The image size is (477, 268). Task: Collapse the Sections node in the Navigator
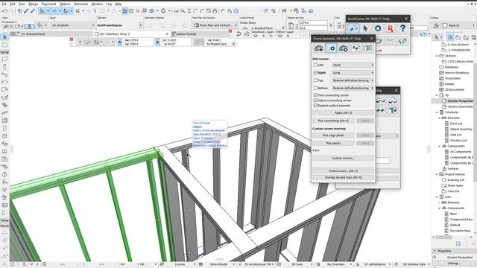tap(437, 56)
